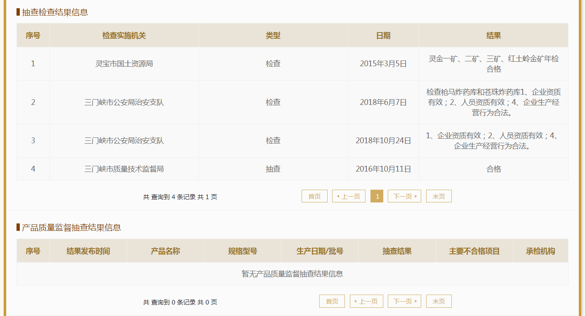
Task: Click the 日期 column header
Action: (383, 35)
